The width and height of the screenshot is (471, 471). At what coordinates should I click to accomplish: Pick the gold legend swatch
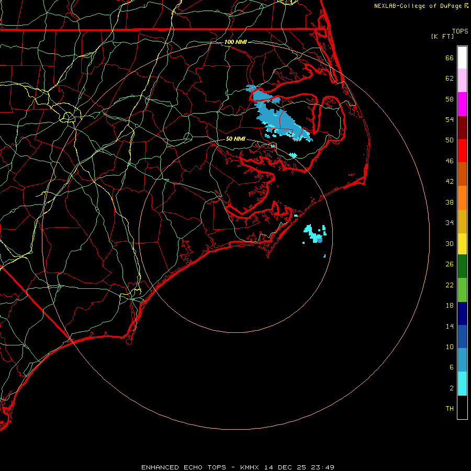click(462, 222)
